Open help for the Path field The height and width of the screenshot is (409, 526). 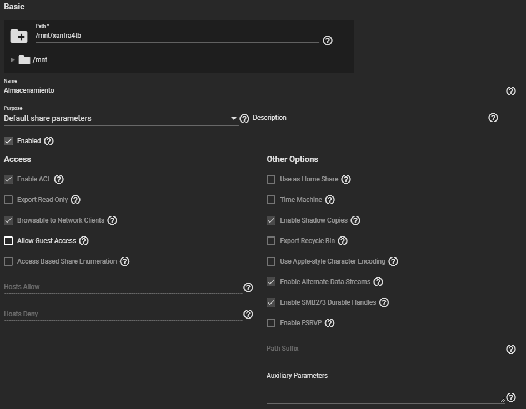[327, 41]
